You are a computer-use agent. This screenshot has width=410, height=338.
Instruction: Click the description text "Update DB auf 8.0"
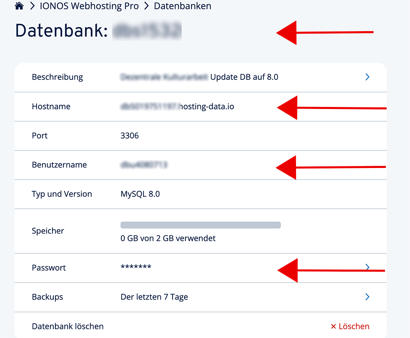[x=244, y=77]
